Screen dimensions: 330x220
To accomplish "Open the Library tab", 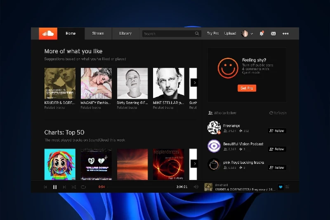I will pos(125,33).
